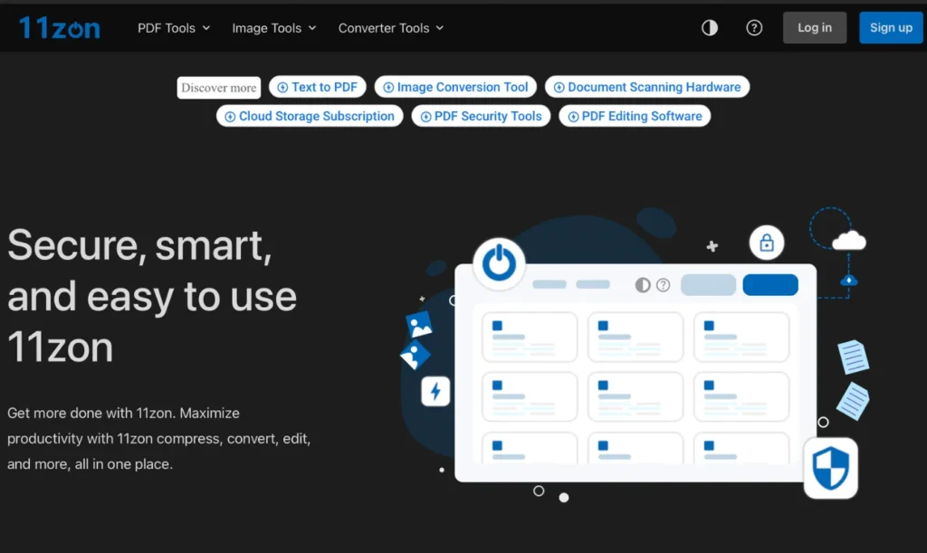Screen dimensions: 927x553
Task: Click Cloud Storage Subscription suggestion
Action: tap(310, 117)
